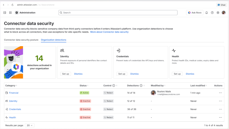Open actions menu for Health row
This screenshot has width=229, height=129.
coord(220,117)
